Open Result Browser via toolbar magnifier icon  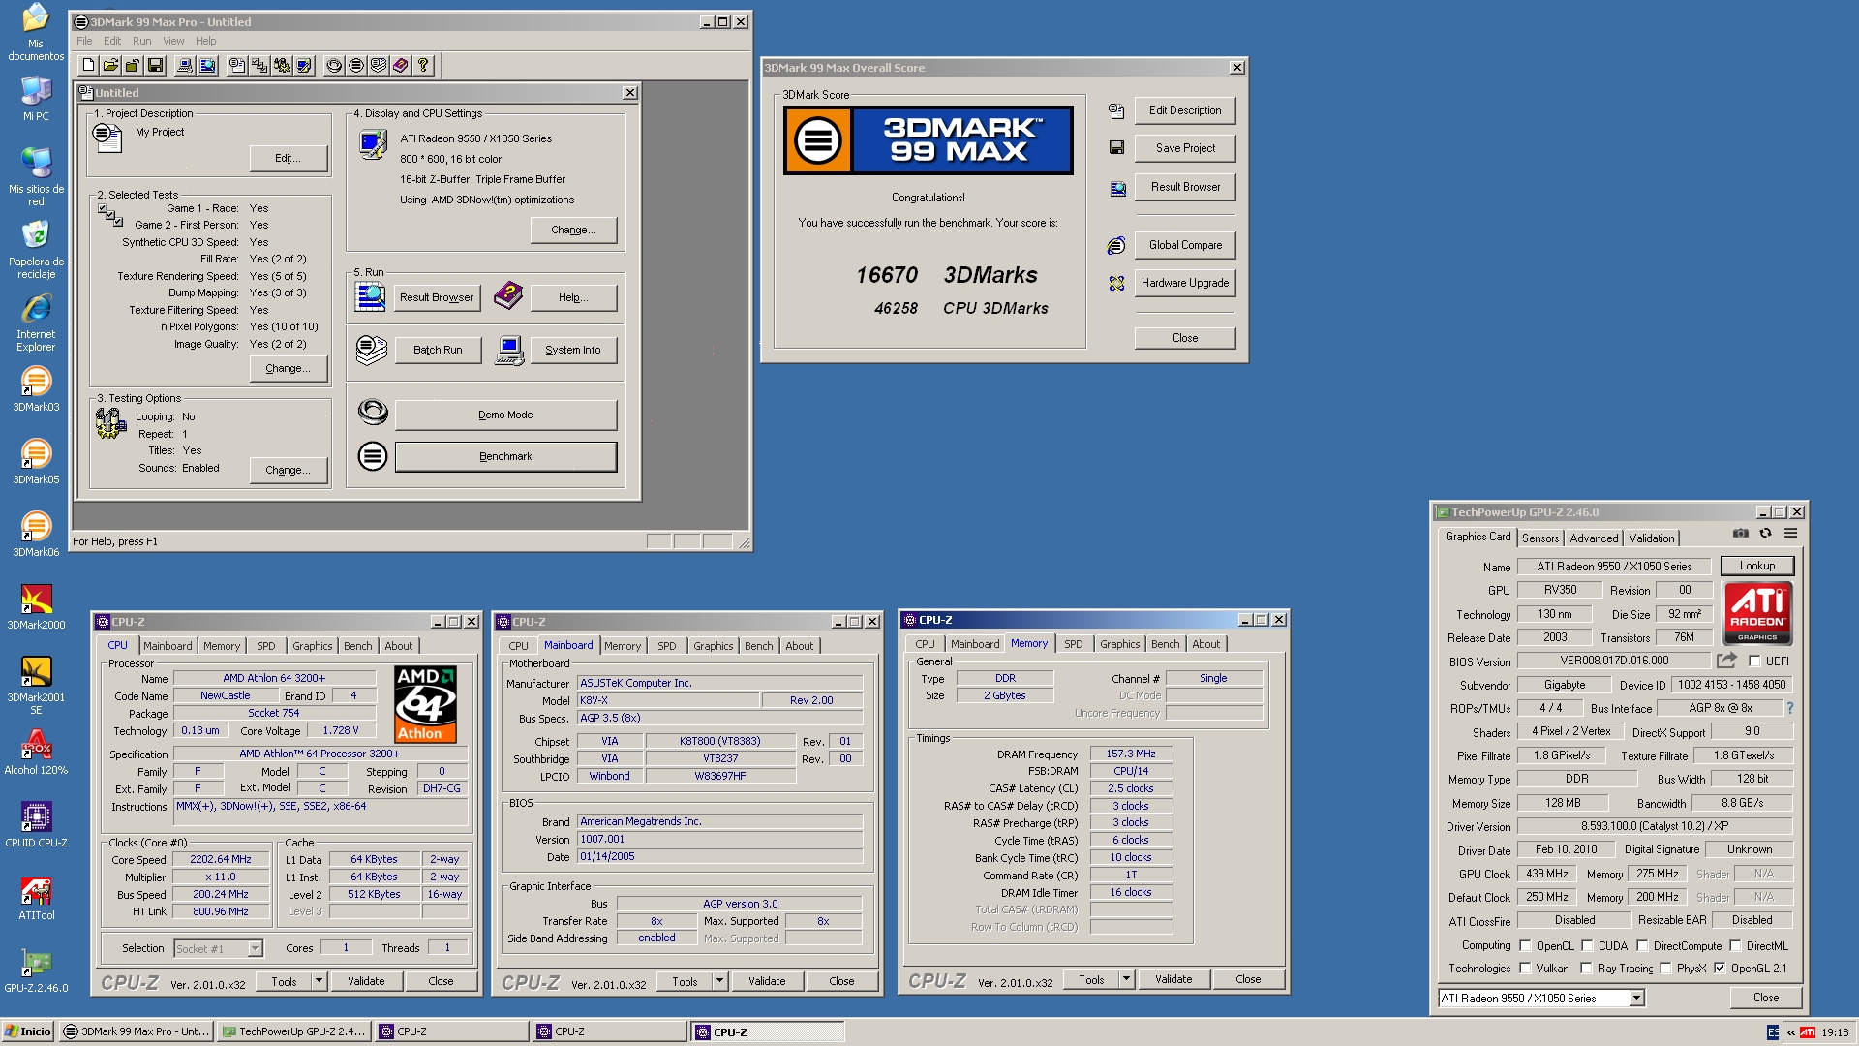point(206,65)
